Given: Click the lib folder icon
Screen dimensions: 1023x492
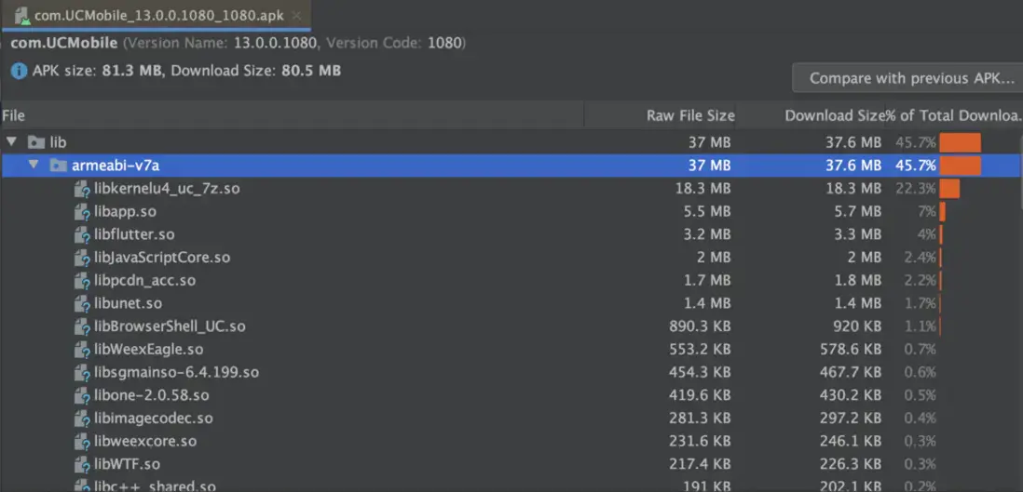Looking at the screenshot, I should click(36, 142).
